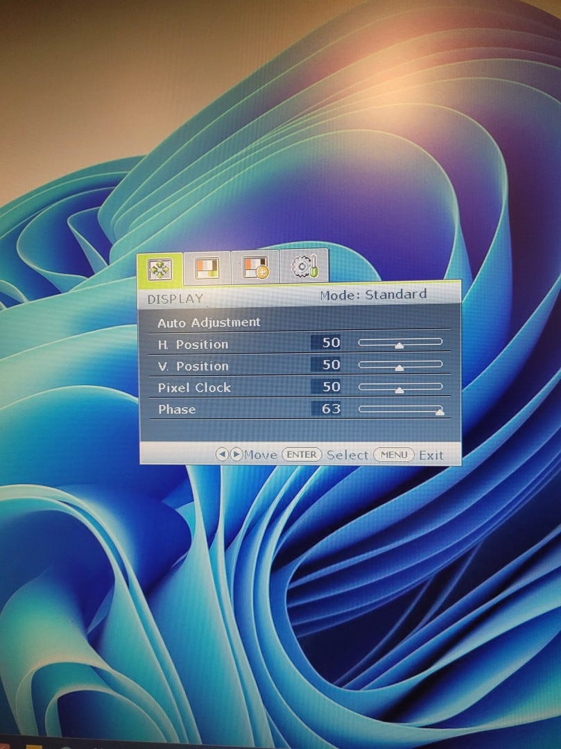This screenshot has width=561, height=749.
Task: Select the Auto Adjustment menu row
Action: [x=300, y=322]
